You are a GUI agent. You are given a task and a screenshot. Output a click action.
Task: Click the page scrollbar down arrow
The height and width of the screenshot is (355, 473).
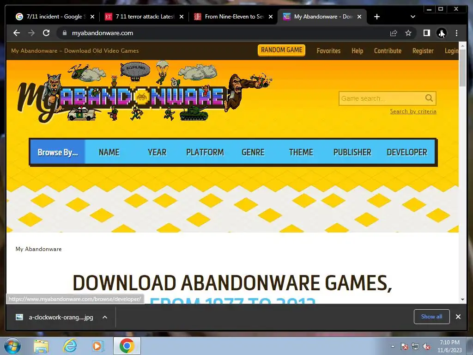tap(462, 300)
